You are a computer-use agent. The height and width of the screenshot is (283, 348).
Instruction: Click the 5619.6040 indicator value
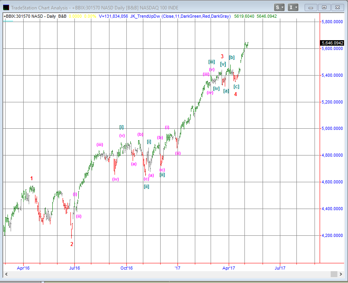(x=244, y=16)
